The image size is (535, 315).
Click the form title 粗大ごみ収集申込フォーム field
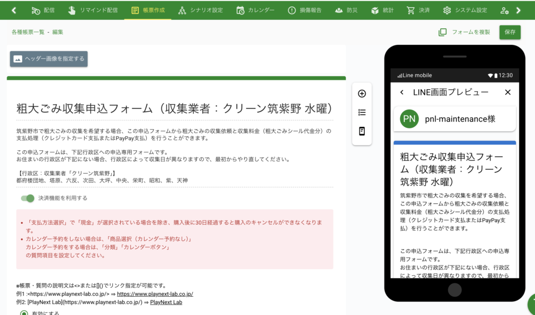click(x=175, y=108)
